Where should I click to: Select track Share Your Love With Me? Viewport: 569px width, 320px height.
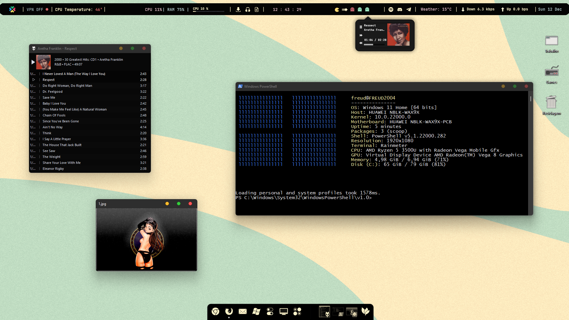click(x=90, y=163)
